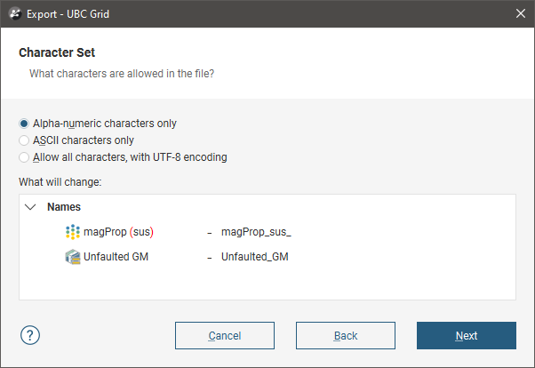Click the renamed Unfaulted_GM output text

(255, 257)
